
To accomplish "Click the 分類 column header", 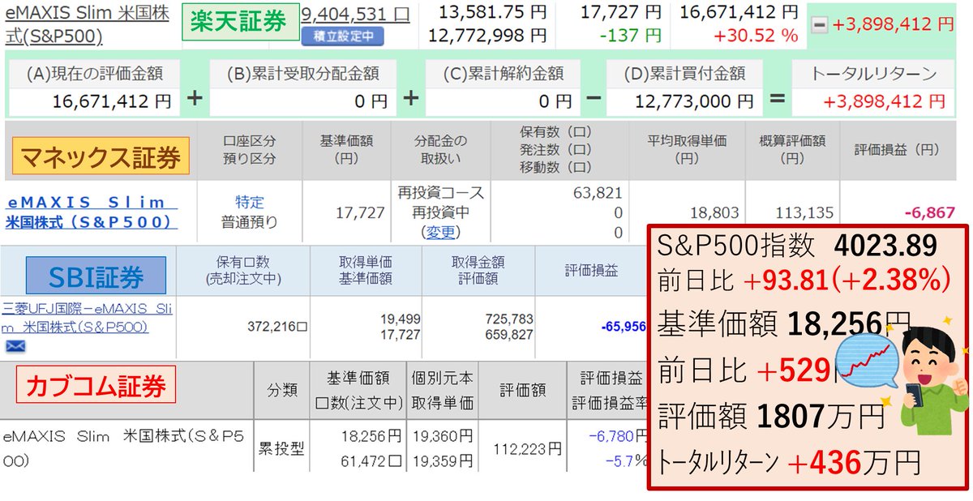I will [x=281, y=389].
